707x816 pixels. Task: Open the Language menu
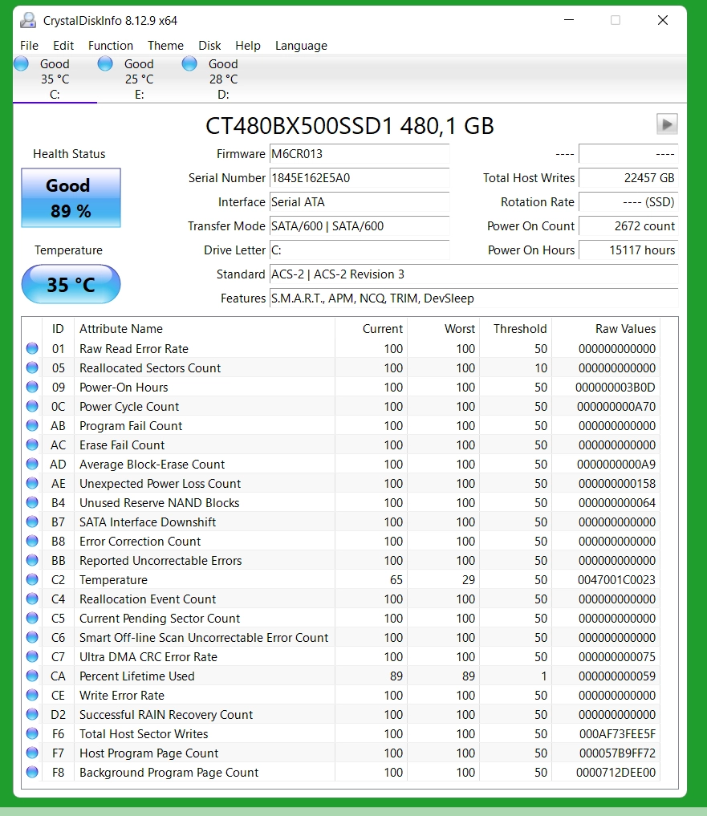point(302,46)
